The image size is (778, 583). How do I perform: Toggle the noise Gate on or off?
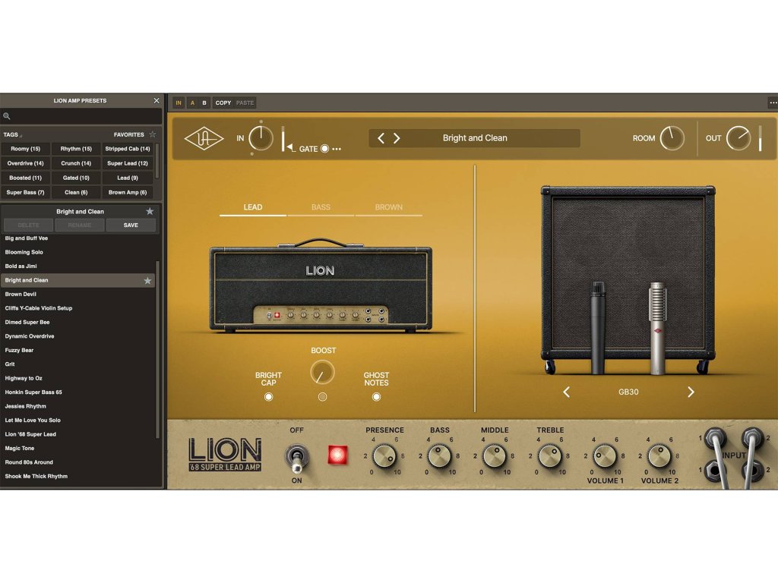click(324, 149)
